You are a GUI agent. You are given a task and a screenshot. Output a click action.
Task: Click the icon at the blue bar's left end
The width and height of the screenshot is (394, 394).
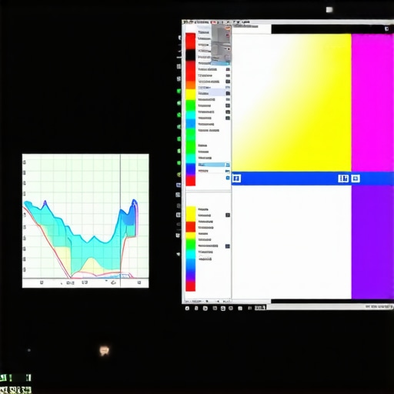[236, 178]
